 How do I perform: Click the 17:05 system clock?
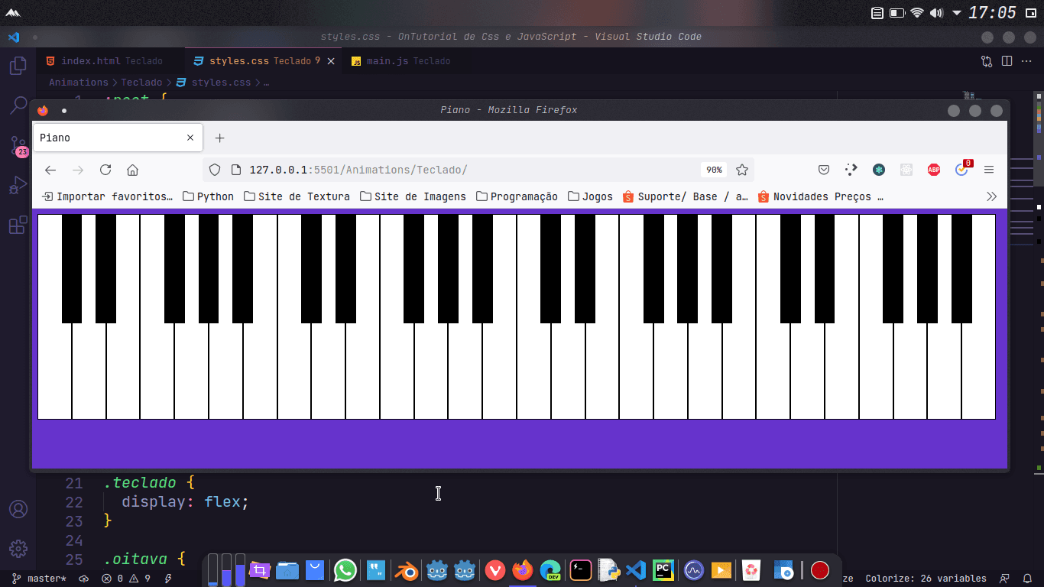coord(992,13)
